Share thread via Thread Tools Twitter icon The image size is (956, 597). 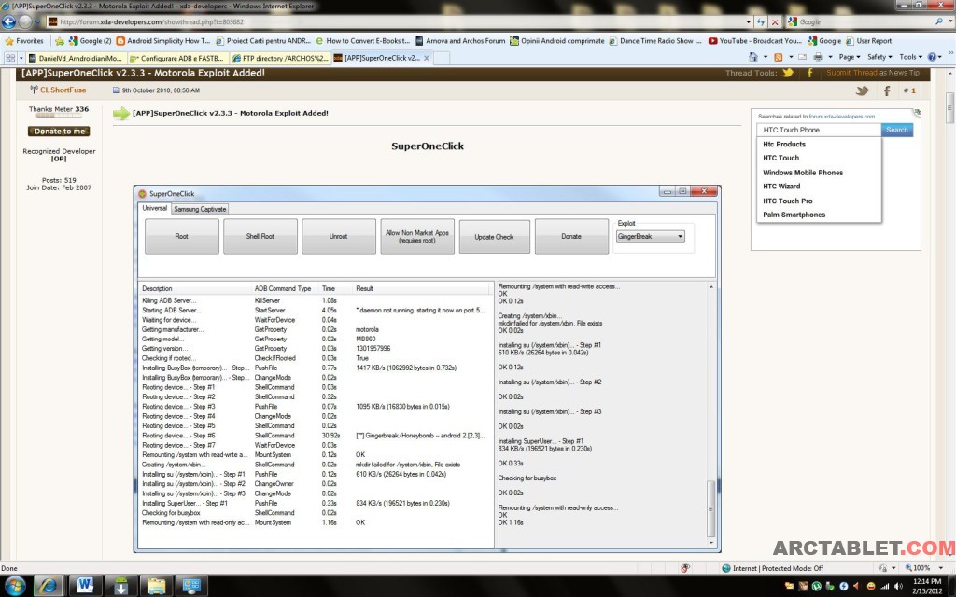[788, 73]
